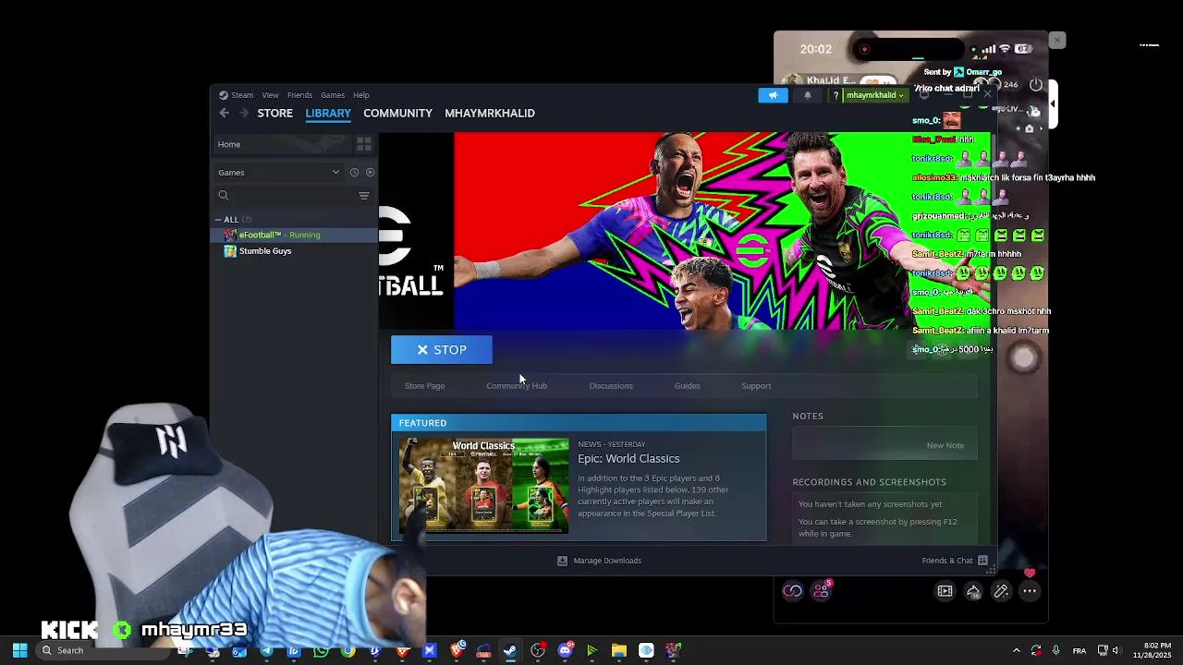This screenshot has height=665, width=1183.
Task: Create a New Note
Action: pos(945,445)
